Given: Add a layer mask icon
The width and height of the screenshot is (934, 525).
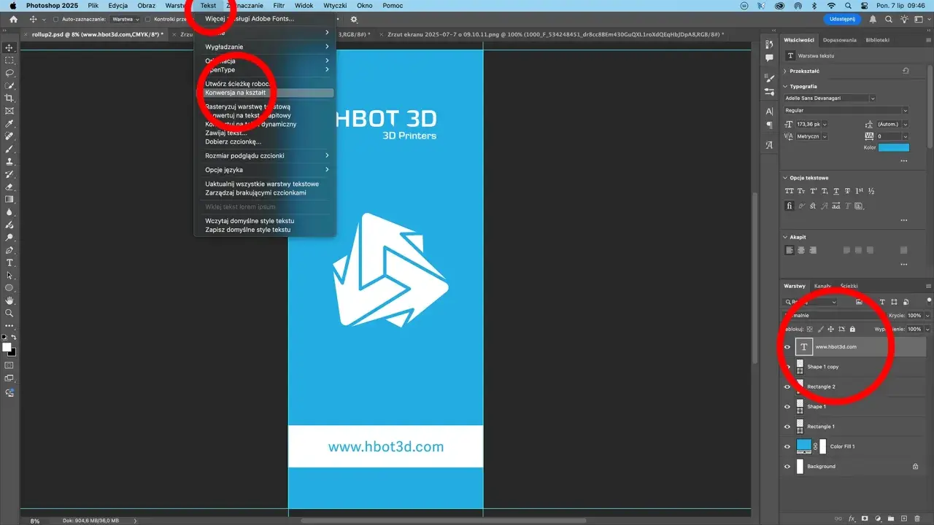Looking at the screenshot, I should (x=865, y=518).
